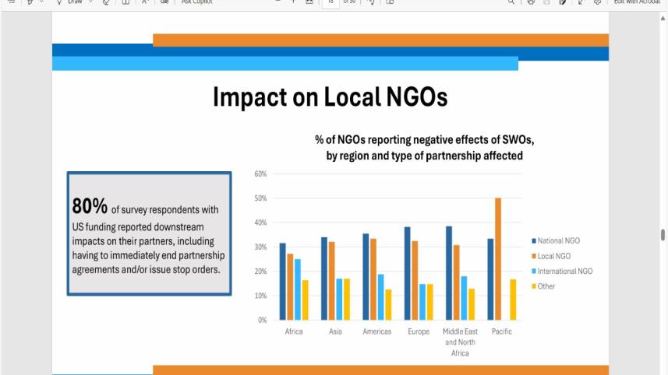The width and height of the screenshot is (668, 375).
Task: Toggle the page view layout icon
Action: click(x=390, y=2)
